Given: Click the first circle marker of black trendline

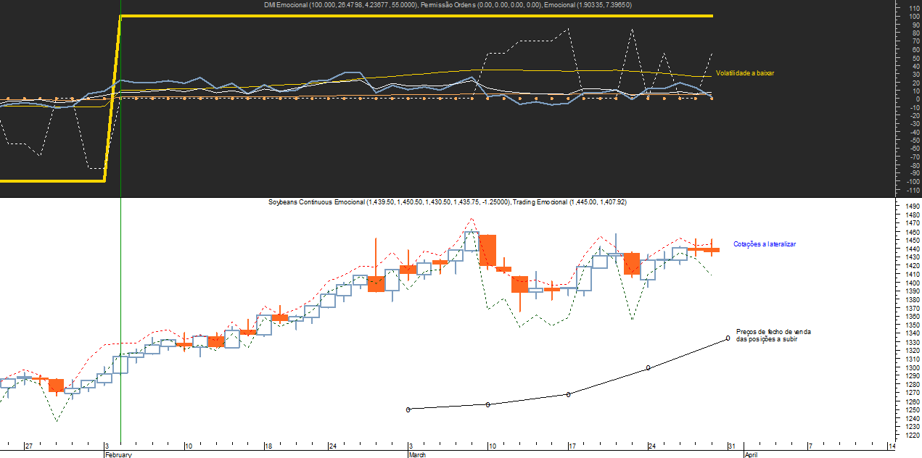Looking at the screenshot, I should (408, 409).
